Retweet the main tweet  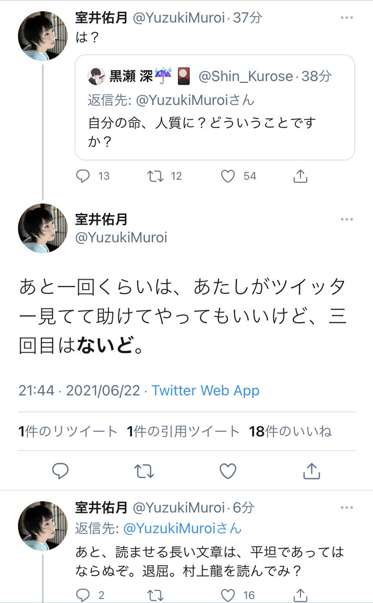coord(144,471)
